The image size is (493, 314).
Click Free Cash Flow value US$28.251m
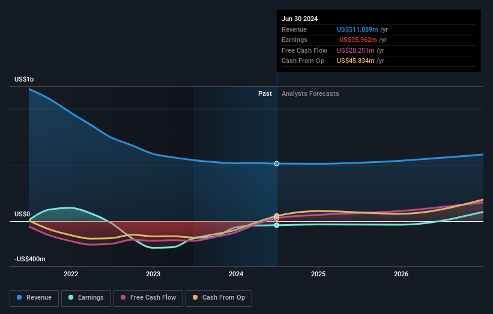(355, 50)
